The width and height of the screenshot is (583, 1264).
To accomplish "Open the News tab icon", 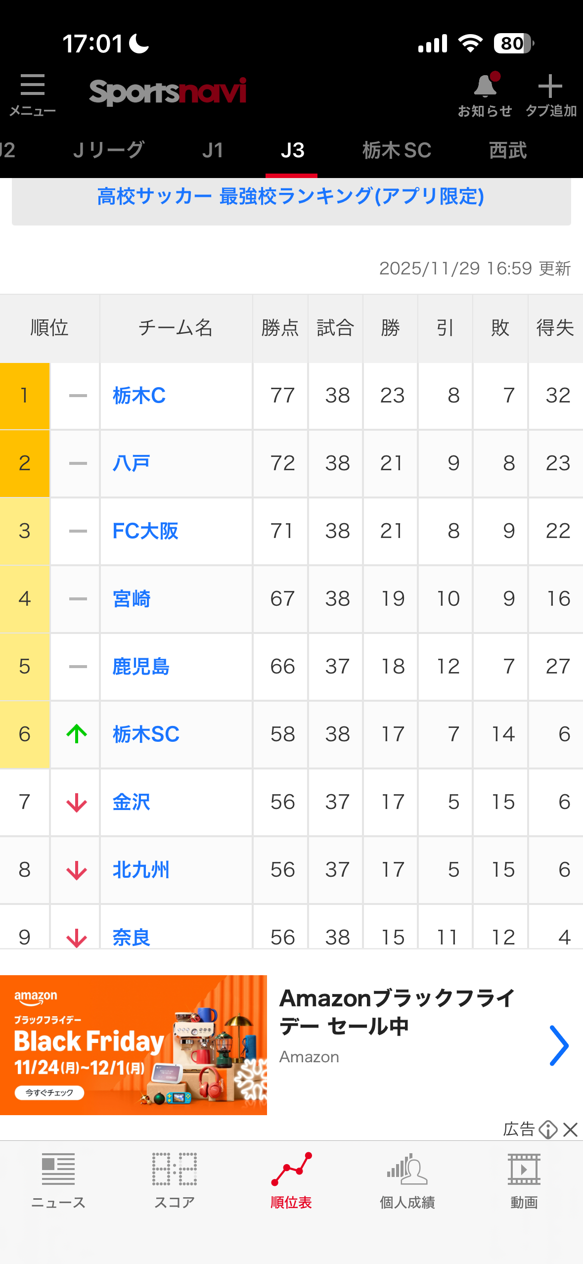I will [58, 1170].
